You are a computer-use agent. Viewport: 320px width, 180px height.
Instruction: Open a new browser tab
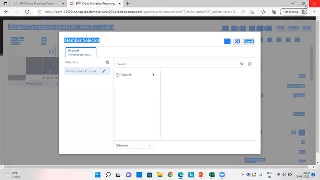tap(128, 3)
